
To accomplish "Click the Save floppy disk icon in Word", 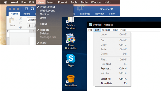I will pyautogui.click(x=32, y=9).
